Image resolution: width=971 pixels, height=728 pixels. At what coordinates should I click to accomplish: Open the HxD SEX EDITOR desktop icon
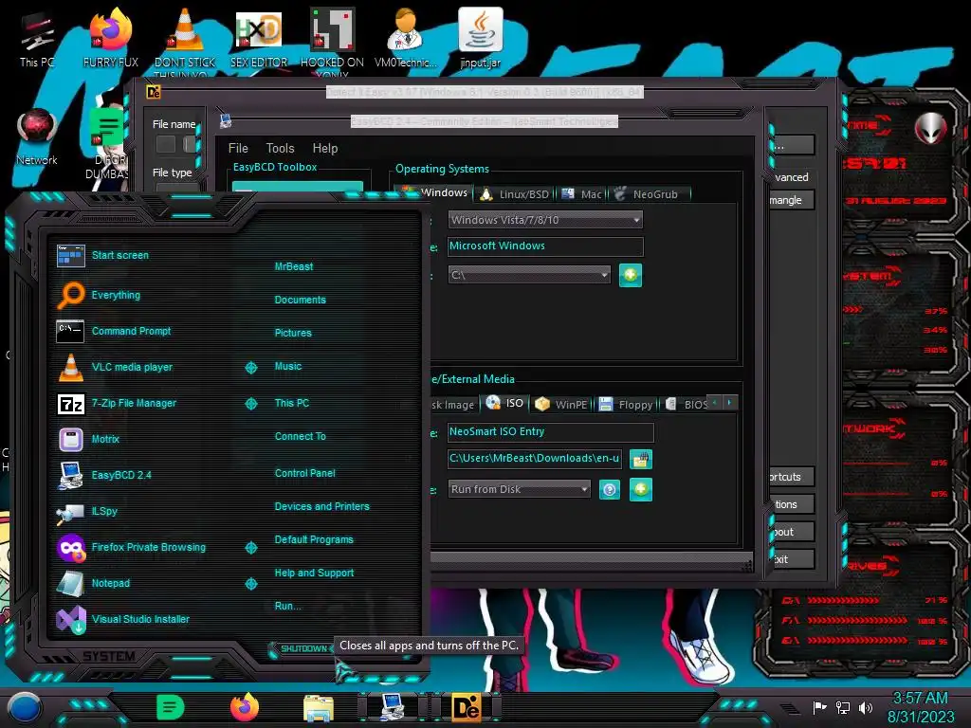point(259,38)
